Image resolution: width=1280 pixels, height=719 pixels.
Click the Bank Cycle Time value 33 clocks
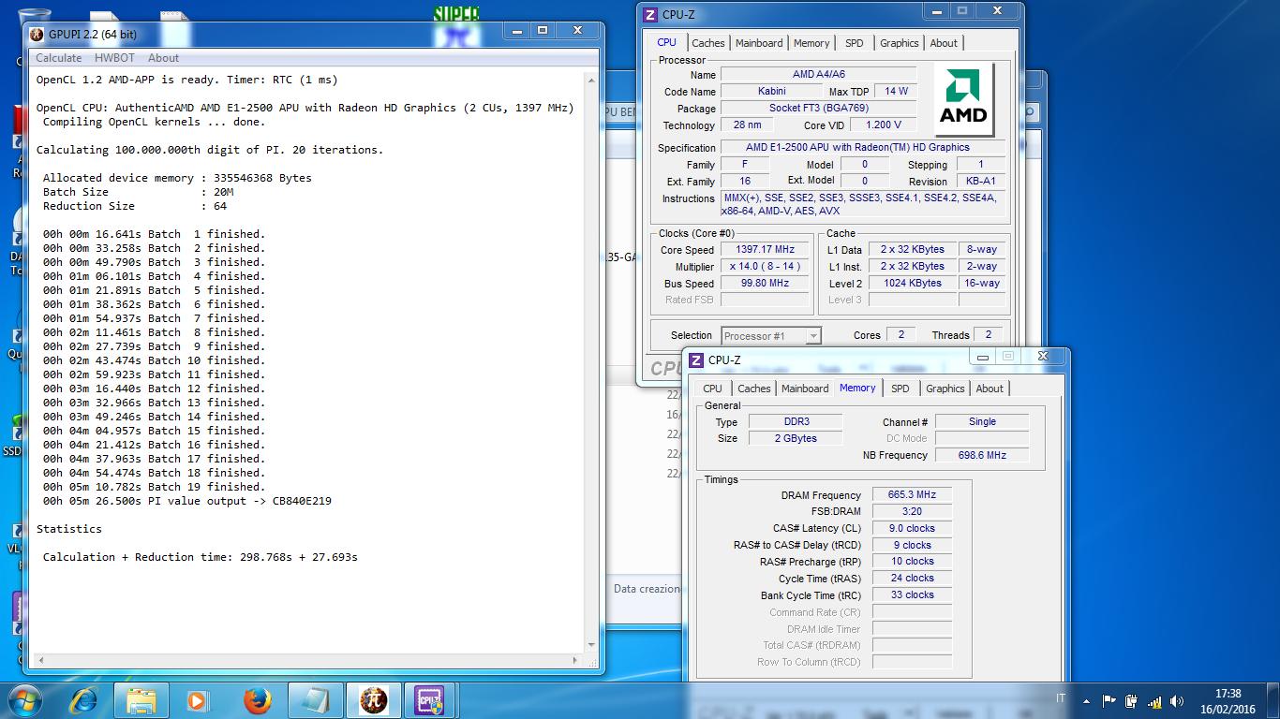[912, 595]
